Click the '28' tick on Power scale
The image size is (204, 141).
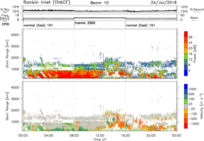coord(190,37)
